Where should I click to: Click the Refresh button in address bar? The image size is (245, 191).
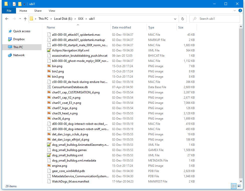click(x=183, y=19)
